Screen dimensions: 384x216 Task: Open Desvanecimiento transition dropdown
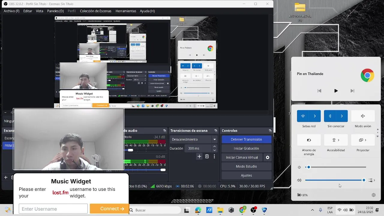(x=194, y=139)
